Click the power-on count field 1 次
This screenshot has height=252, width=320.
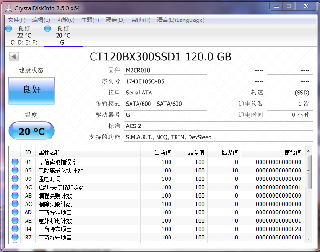(290, 104)
